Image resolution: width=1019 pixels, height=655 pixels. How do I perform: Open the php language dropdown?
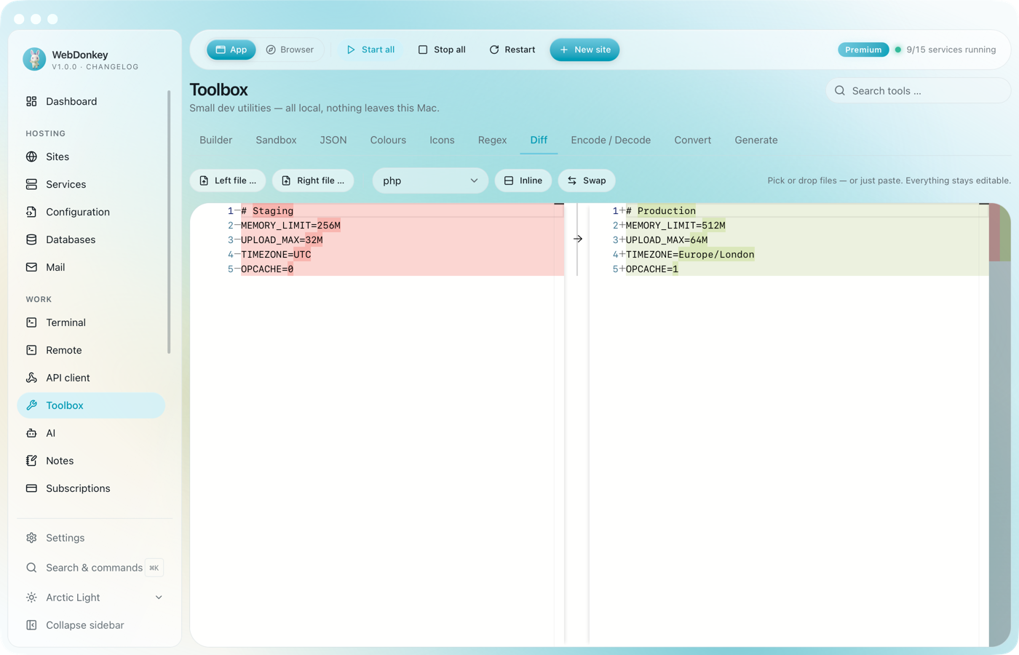click(430, 180)
